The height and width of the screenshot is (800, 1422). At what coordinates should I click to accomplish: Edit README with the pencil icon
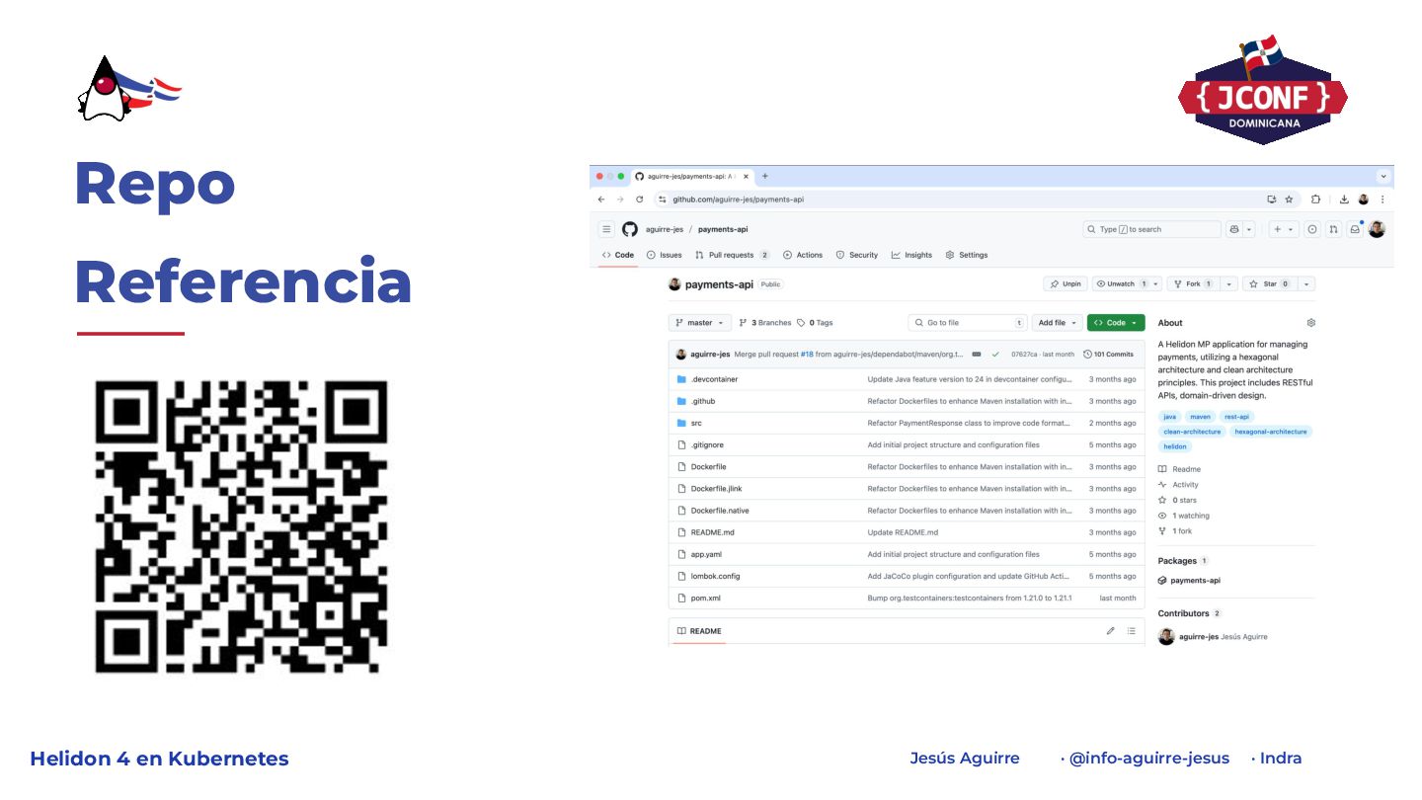click(x=1110, y=631)
